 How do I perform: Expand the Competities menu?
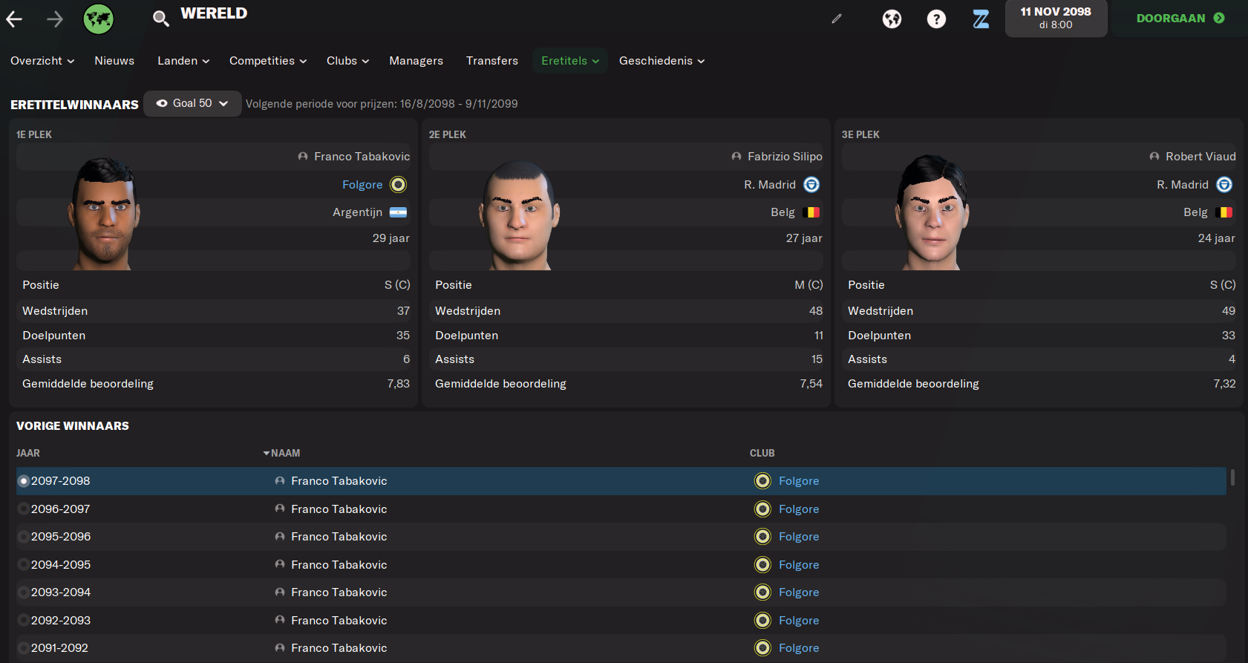pyautogui.click(x=268, y=61)
